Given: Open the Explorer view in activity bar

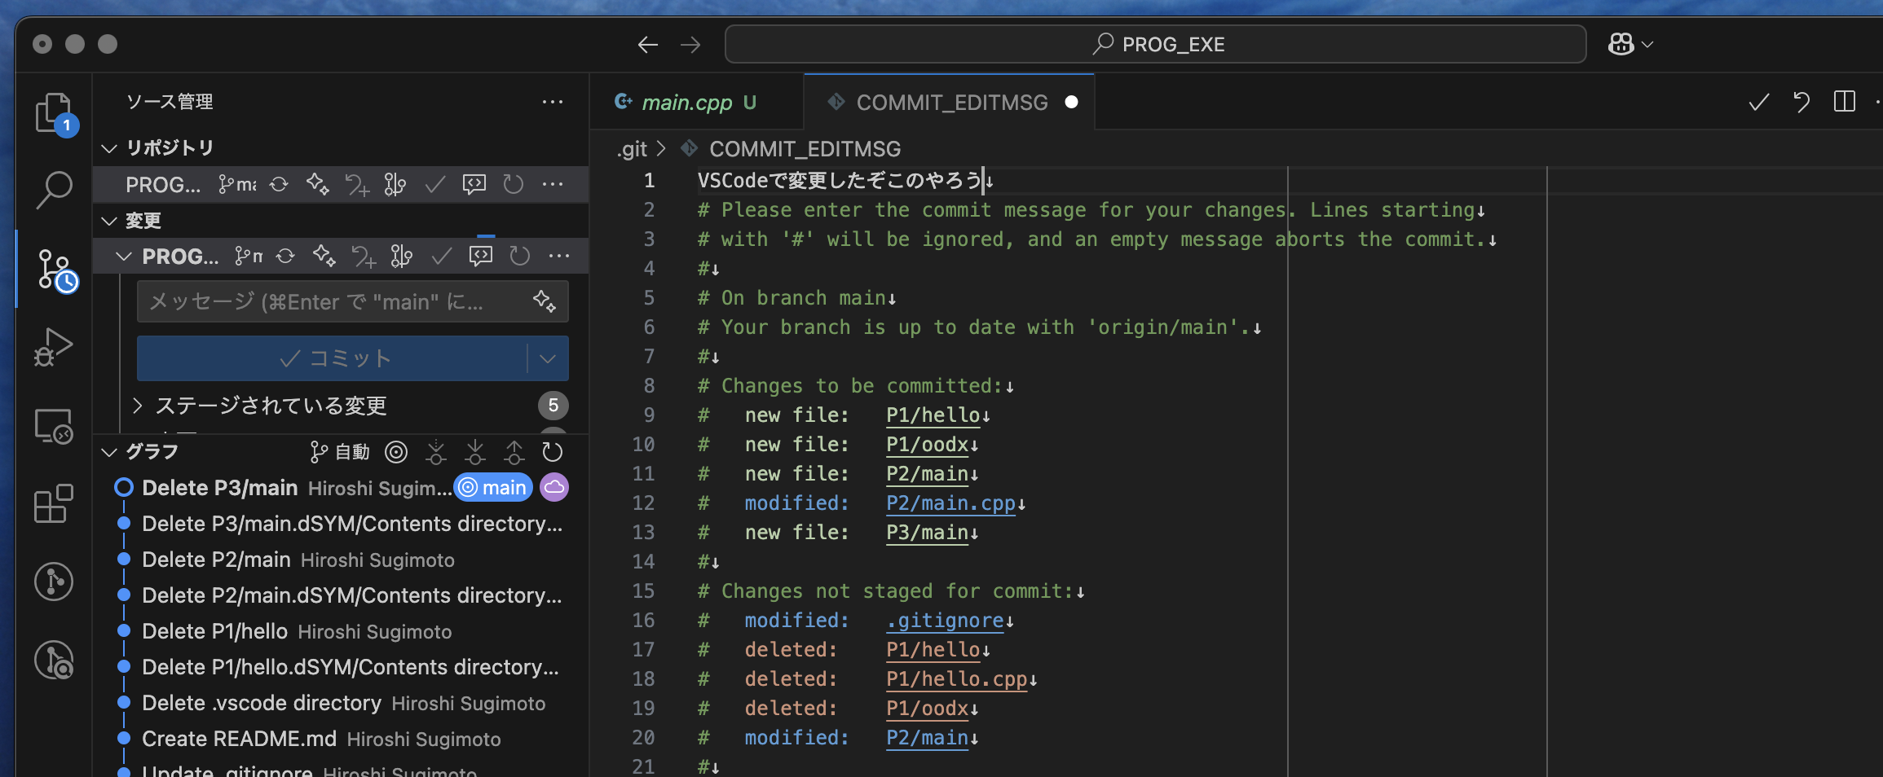Looking at the screenshot, I should 55,114.
